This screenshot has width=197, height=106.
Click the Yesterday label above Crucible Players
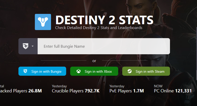pos(59,86)
